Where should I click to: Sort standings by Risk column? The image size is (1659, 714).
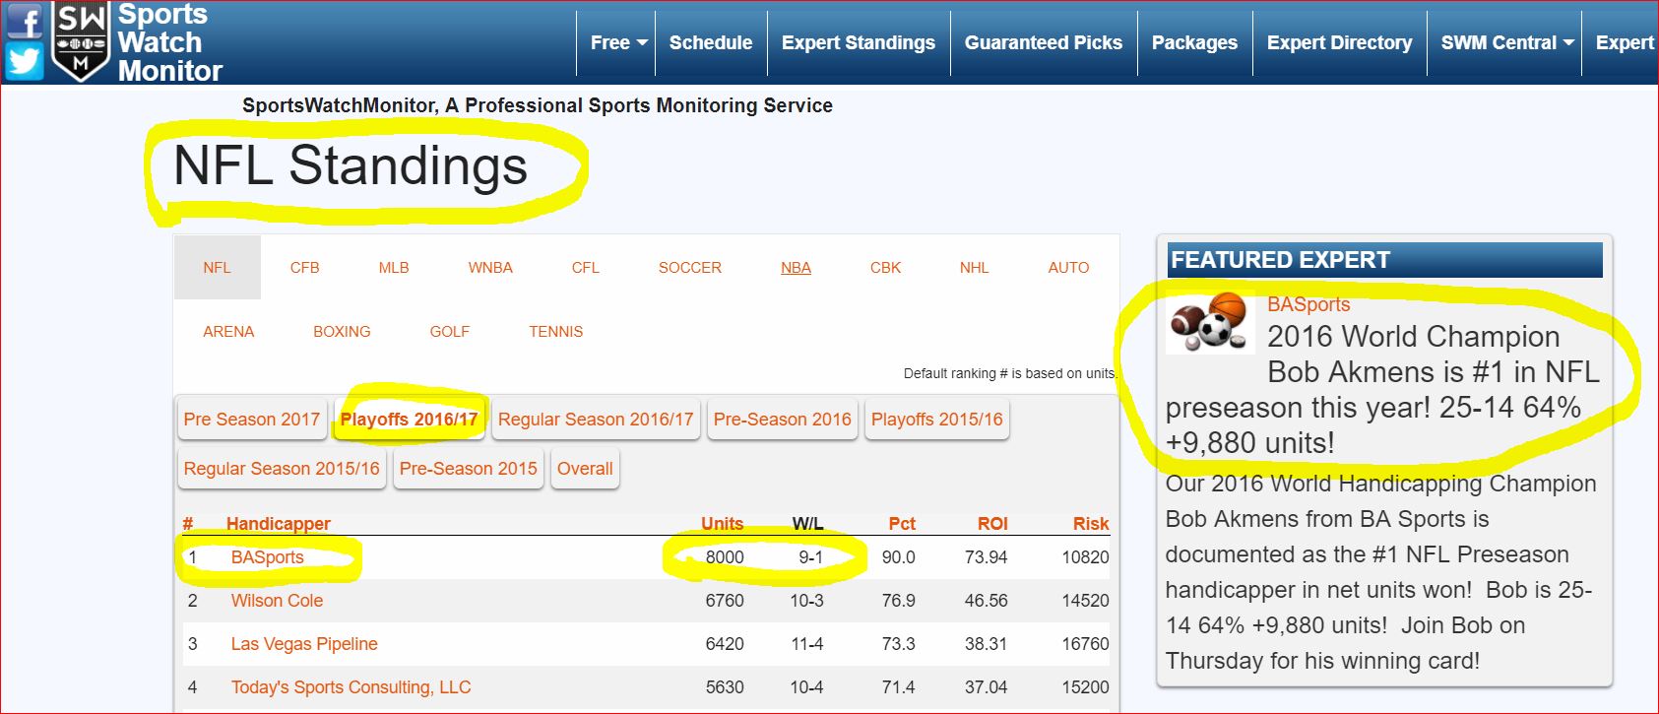coord(1091,524)
